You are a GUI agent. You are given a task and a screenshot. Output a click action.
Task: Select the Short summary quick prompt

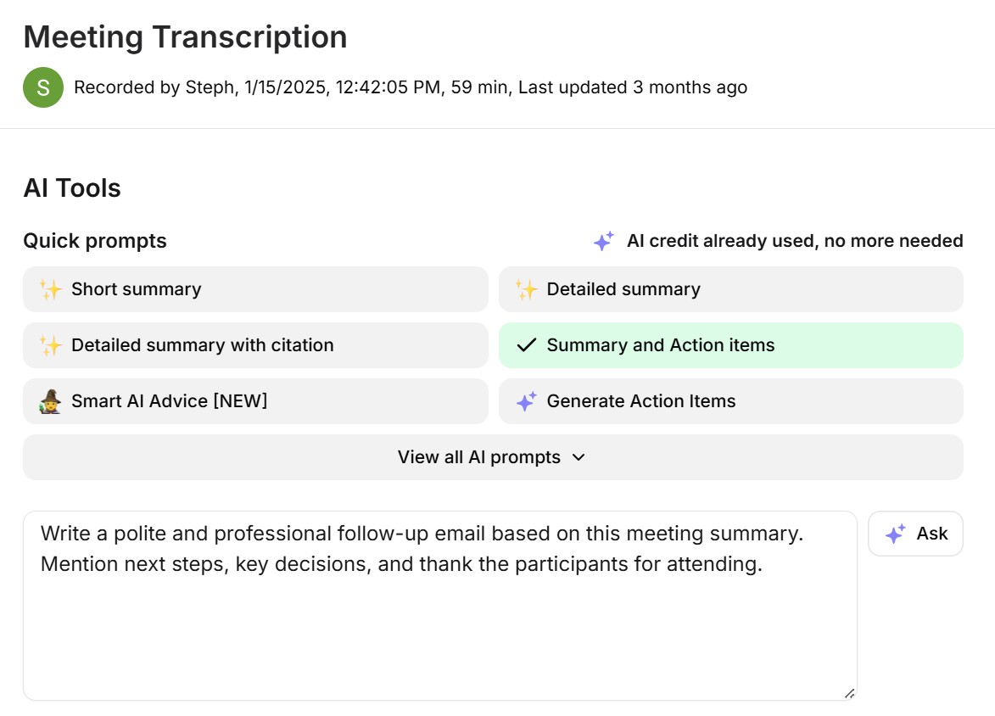coord(254,289)
